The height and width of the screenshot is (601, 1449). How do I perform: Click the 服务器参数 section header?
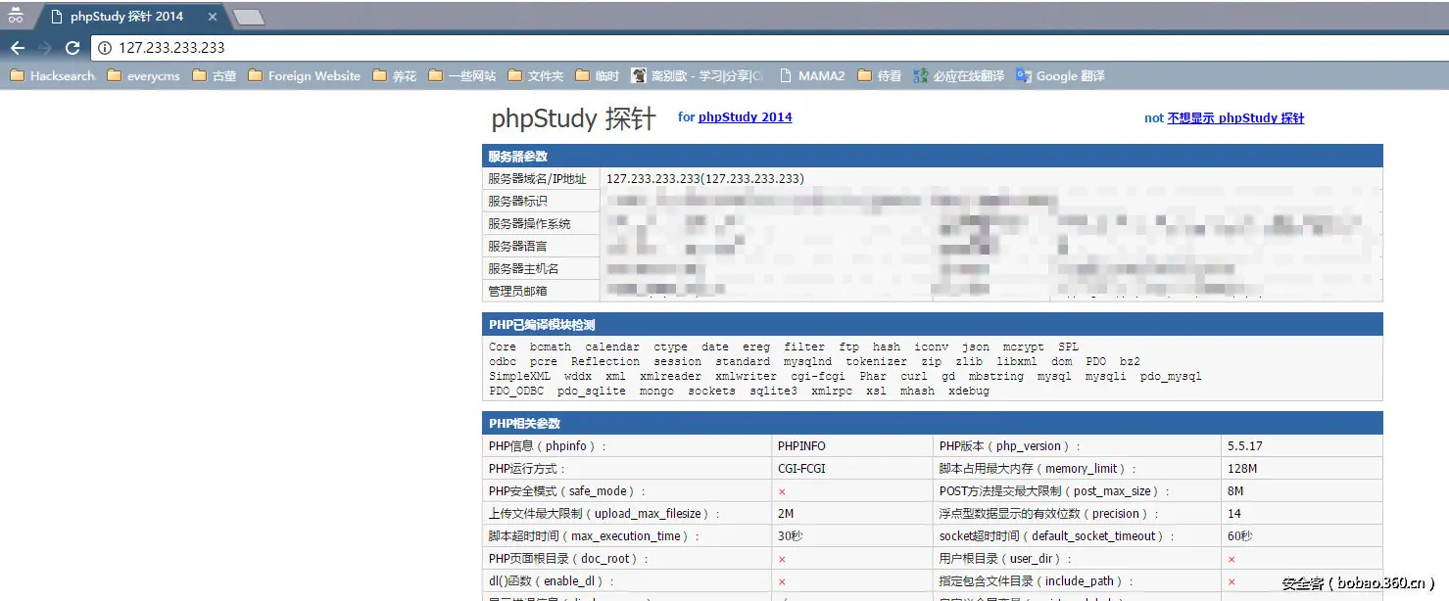(x=932, y=157)
